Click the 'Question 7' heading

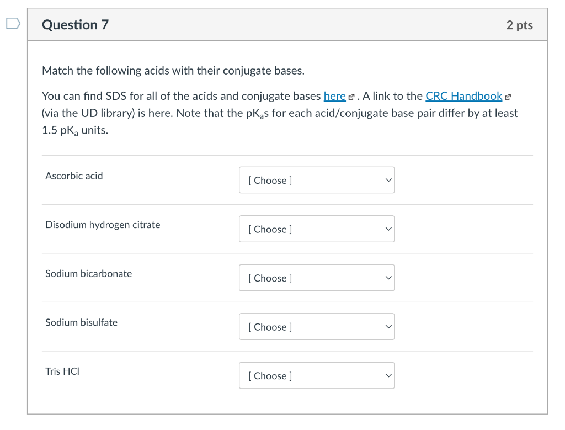(75, 24)
